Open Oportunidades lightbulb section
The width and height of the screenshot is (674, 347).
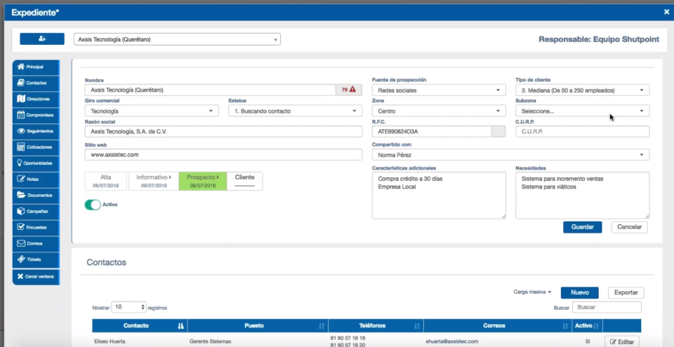(36, 163)
